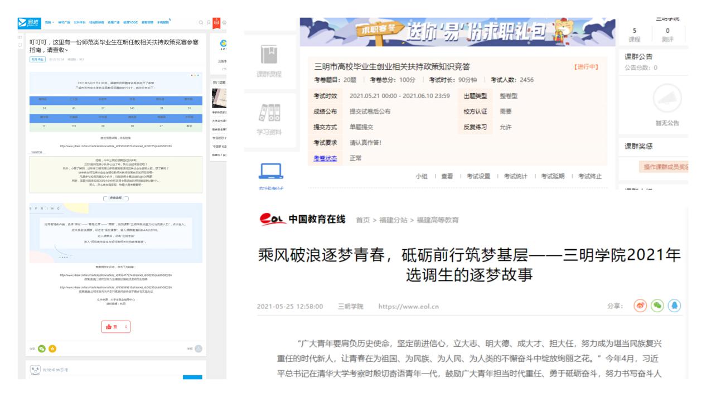Click the thumbnail image in hot topics sidebar
Viewport: 706px width, 397px height.
click(x=219, y=98)
